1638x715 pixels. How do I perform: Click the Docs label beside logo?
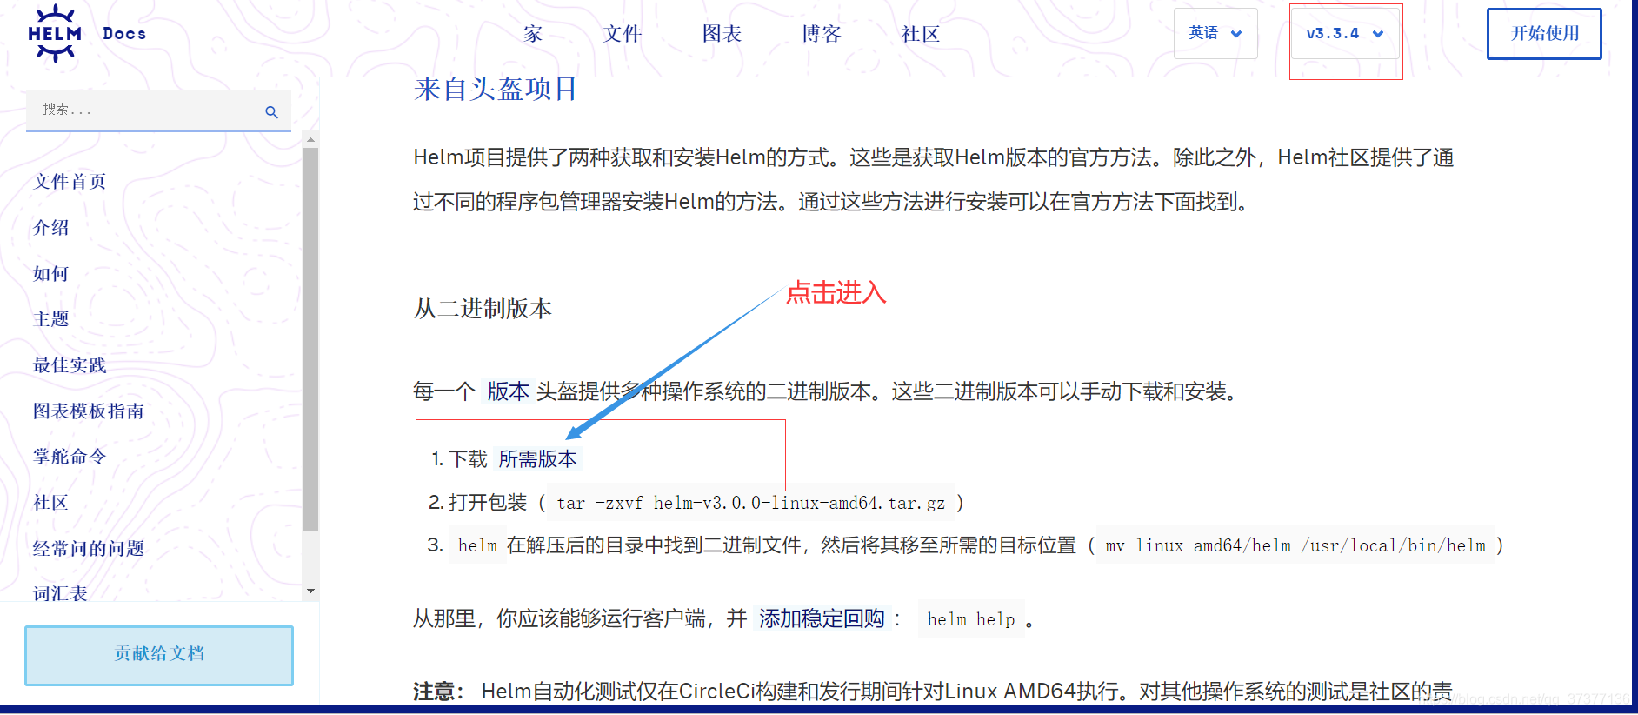click(124, 34)
